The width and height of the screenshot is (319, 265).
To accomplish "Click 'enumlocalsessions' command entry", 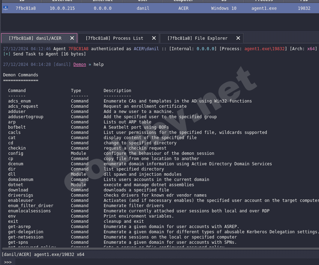I will click(x=29, y=211).
